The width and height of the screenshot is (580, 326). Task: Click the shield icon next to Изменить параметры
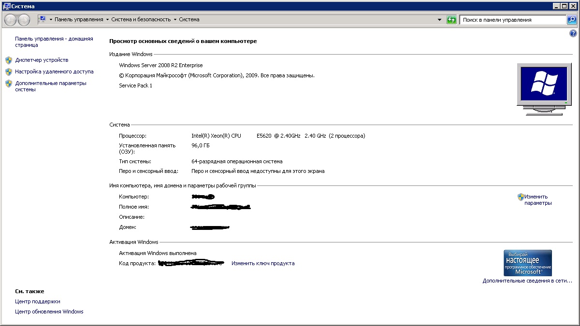[x=521, y=197]
